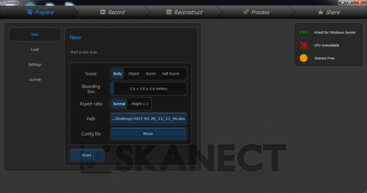Click the Reconstruct film icon
This screenshot has height=193, width=367.
169,12
